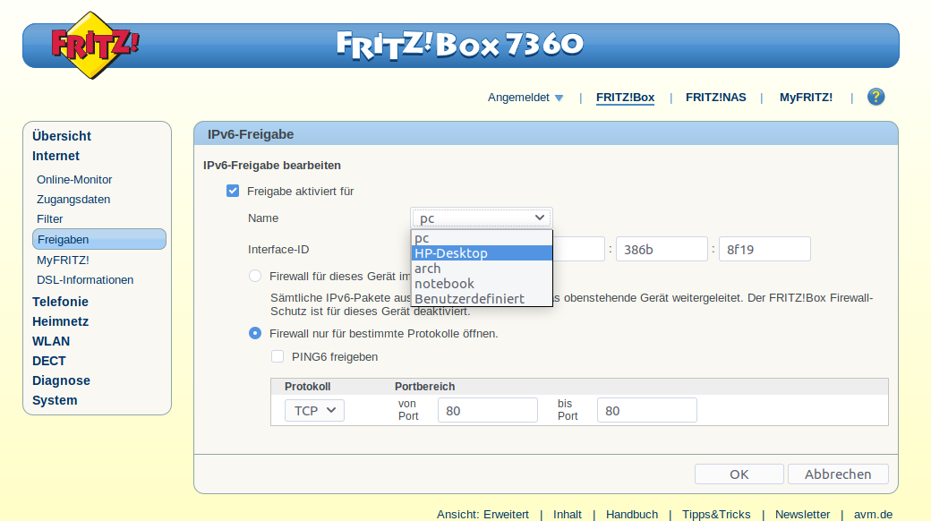This screenshot has width=931, height=521.
Task: Open the help question mark icon
Action: [875, 97]
